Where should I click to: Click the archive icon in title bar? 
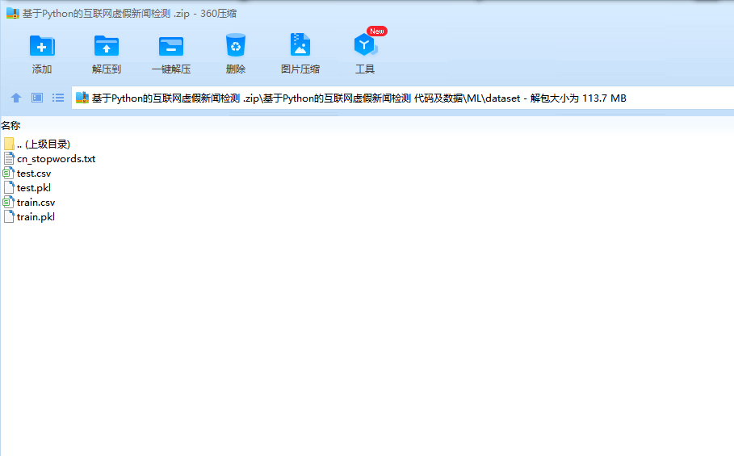[x=13, y=13]
